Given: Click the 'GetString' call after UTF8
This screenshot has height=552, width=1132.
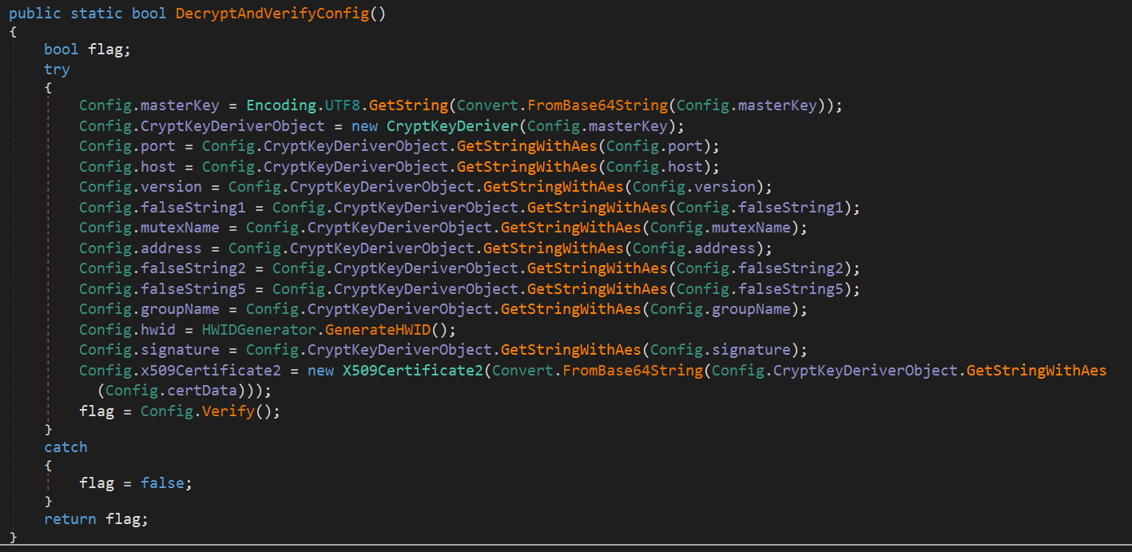Looking at the screenshot, I should click(408, 105).
